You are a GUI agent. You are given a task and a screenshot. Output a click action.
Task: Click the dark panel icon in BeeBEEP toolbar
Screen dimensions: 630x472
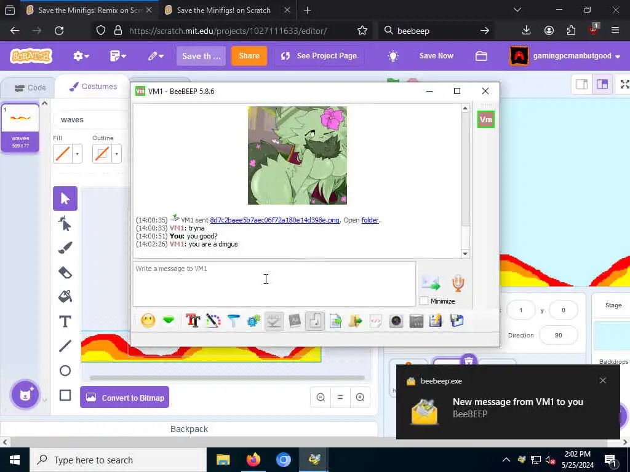coord(417,321)
